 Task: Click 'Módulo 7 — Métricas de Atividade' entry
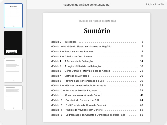click(x=70, y=76)
